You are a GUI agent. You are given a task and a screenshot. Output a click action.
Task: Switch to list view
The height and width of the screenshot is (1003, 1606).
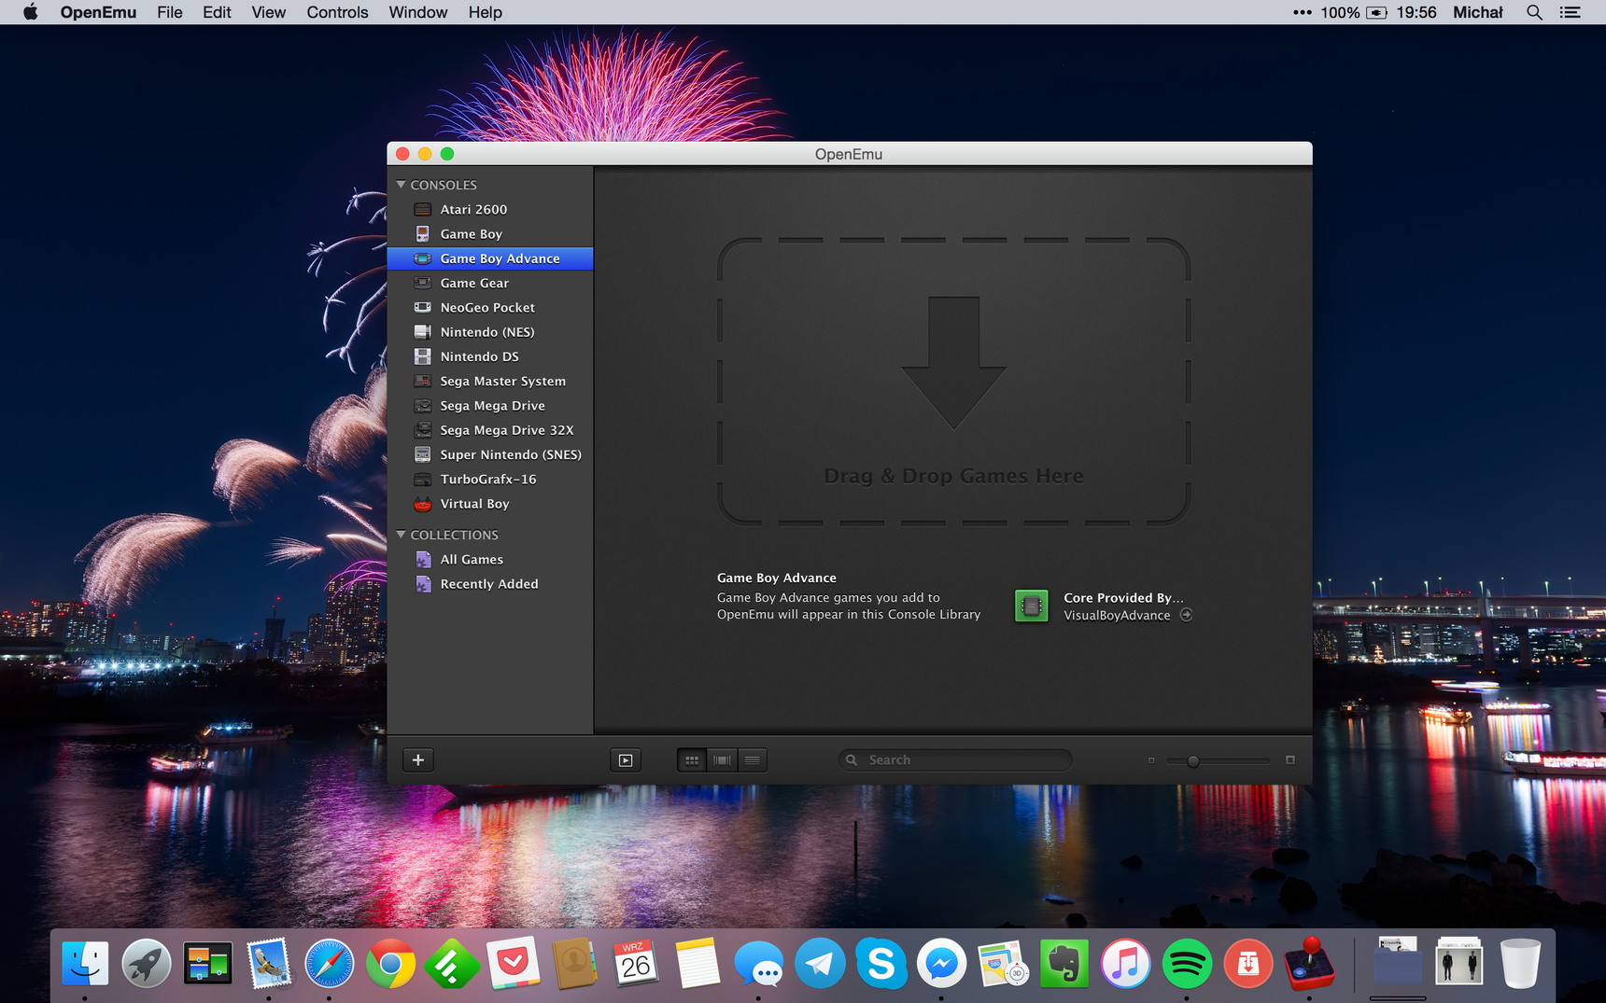tap(752, 759)
